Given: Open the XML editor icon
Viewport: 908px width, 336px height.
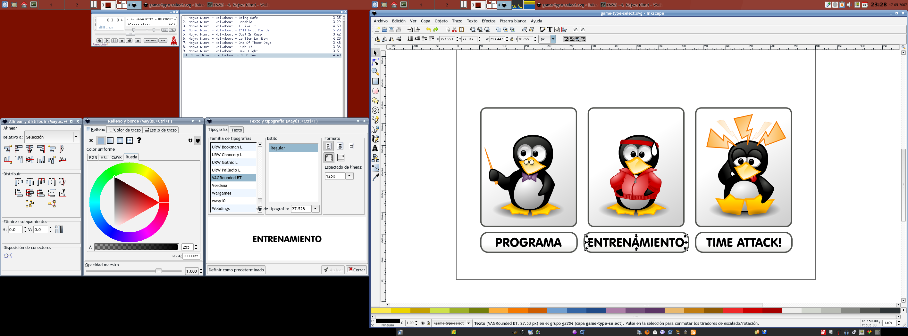Looking at the screenshot, I should 557,29.
